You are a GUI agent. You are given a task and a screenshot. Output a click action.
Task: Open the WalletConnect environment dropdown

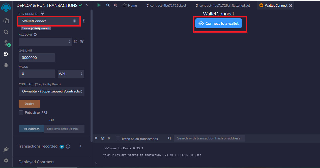click(49, 21)
